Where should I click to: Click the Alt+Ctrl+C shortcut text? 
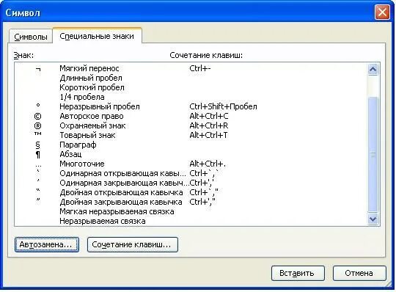(x=209, y=116)
